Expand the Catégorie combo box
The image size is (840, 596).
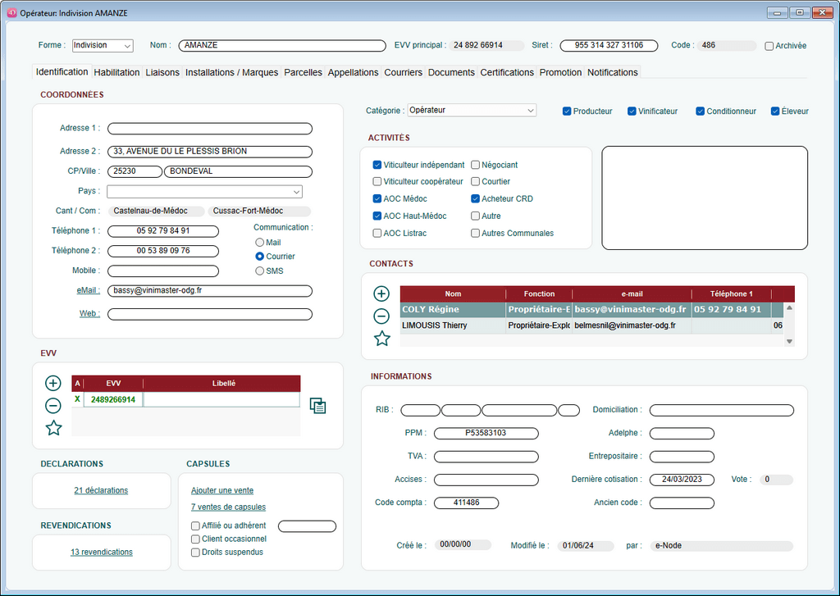click(471, 110)
